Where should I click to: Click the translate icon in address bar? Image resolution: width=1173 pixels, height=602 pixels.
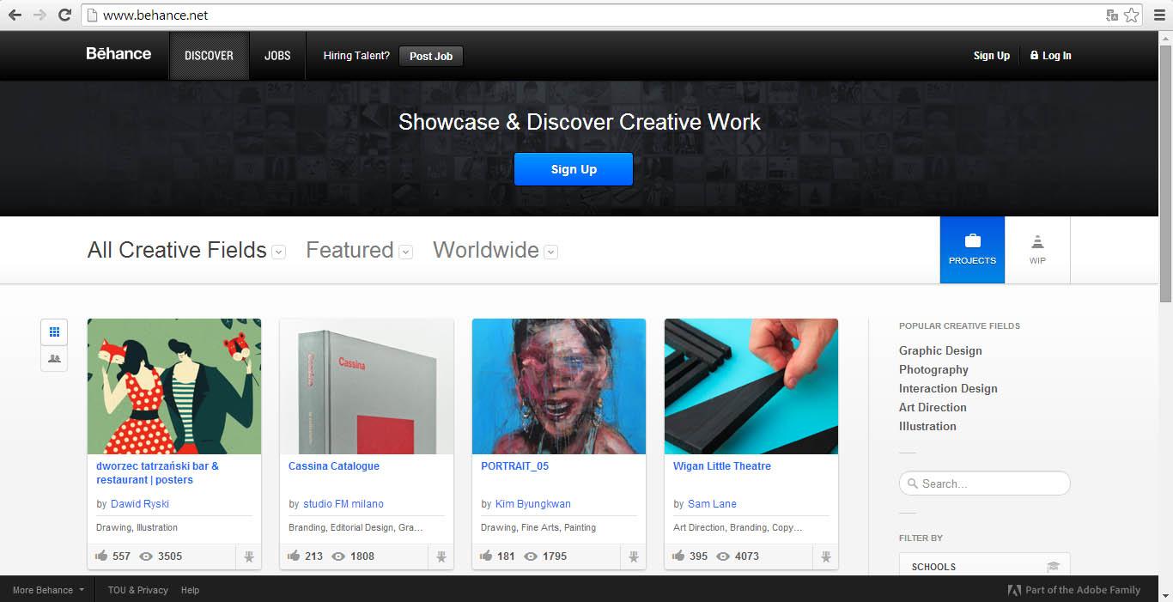(x=1112, y=15)
